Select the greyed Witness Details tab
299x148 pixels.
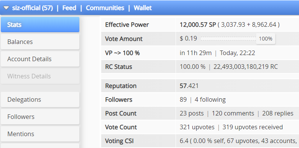point(40,76)
